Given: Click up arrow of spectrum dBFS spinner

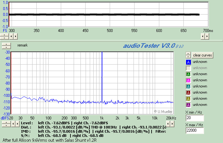Looking at the screenshot, I should tap(6, 122).
